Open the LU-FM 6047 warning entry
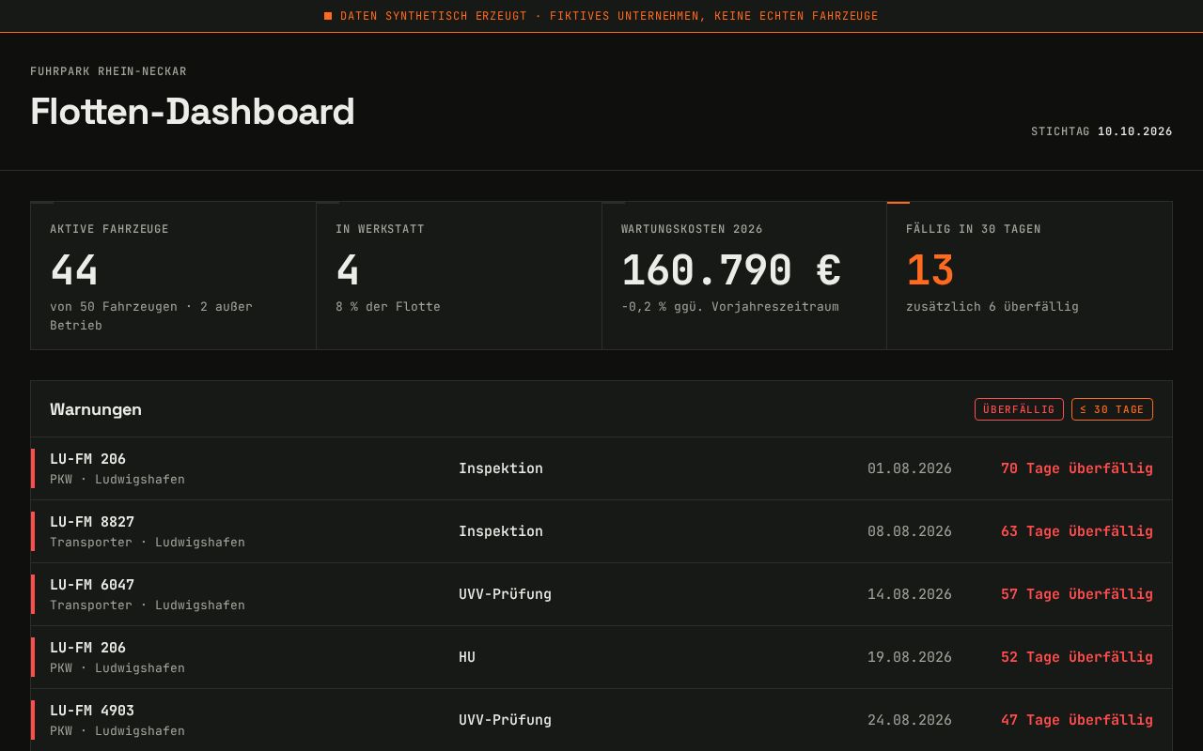 click(92, 585)
